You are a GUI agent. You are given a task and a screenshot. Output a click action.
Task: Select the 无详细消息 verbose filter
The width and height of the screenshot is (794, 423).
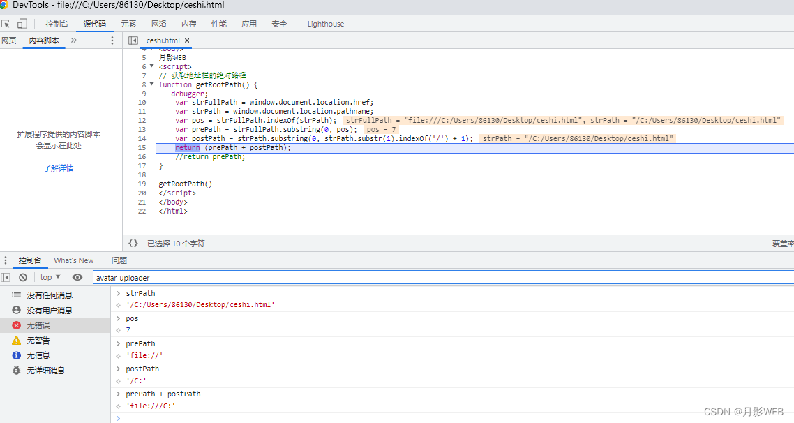(x=55, y=371)
